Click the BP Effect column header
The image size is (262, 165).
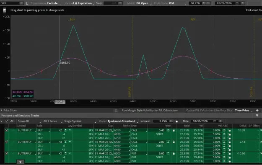254,126
